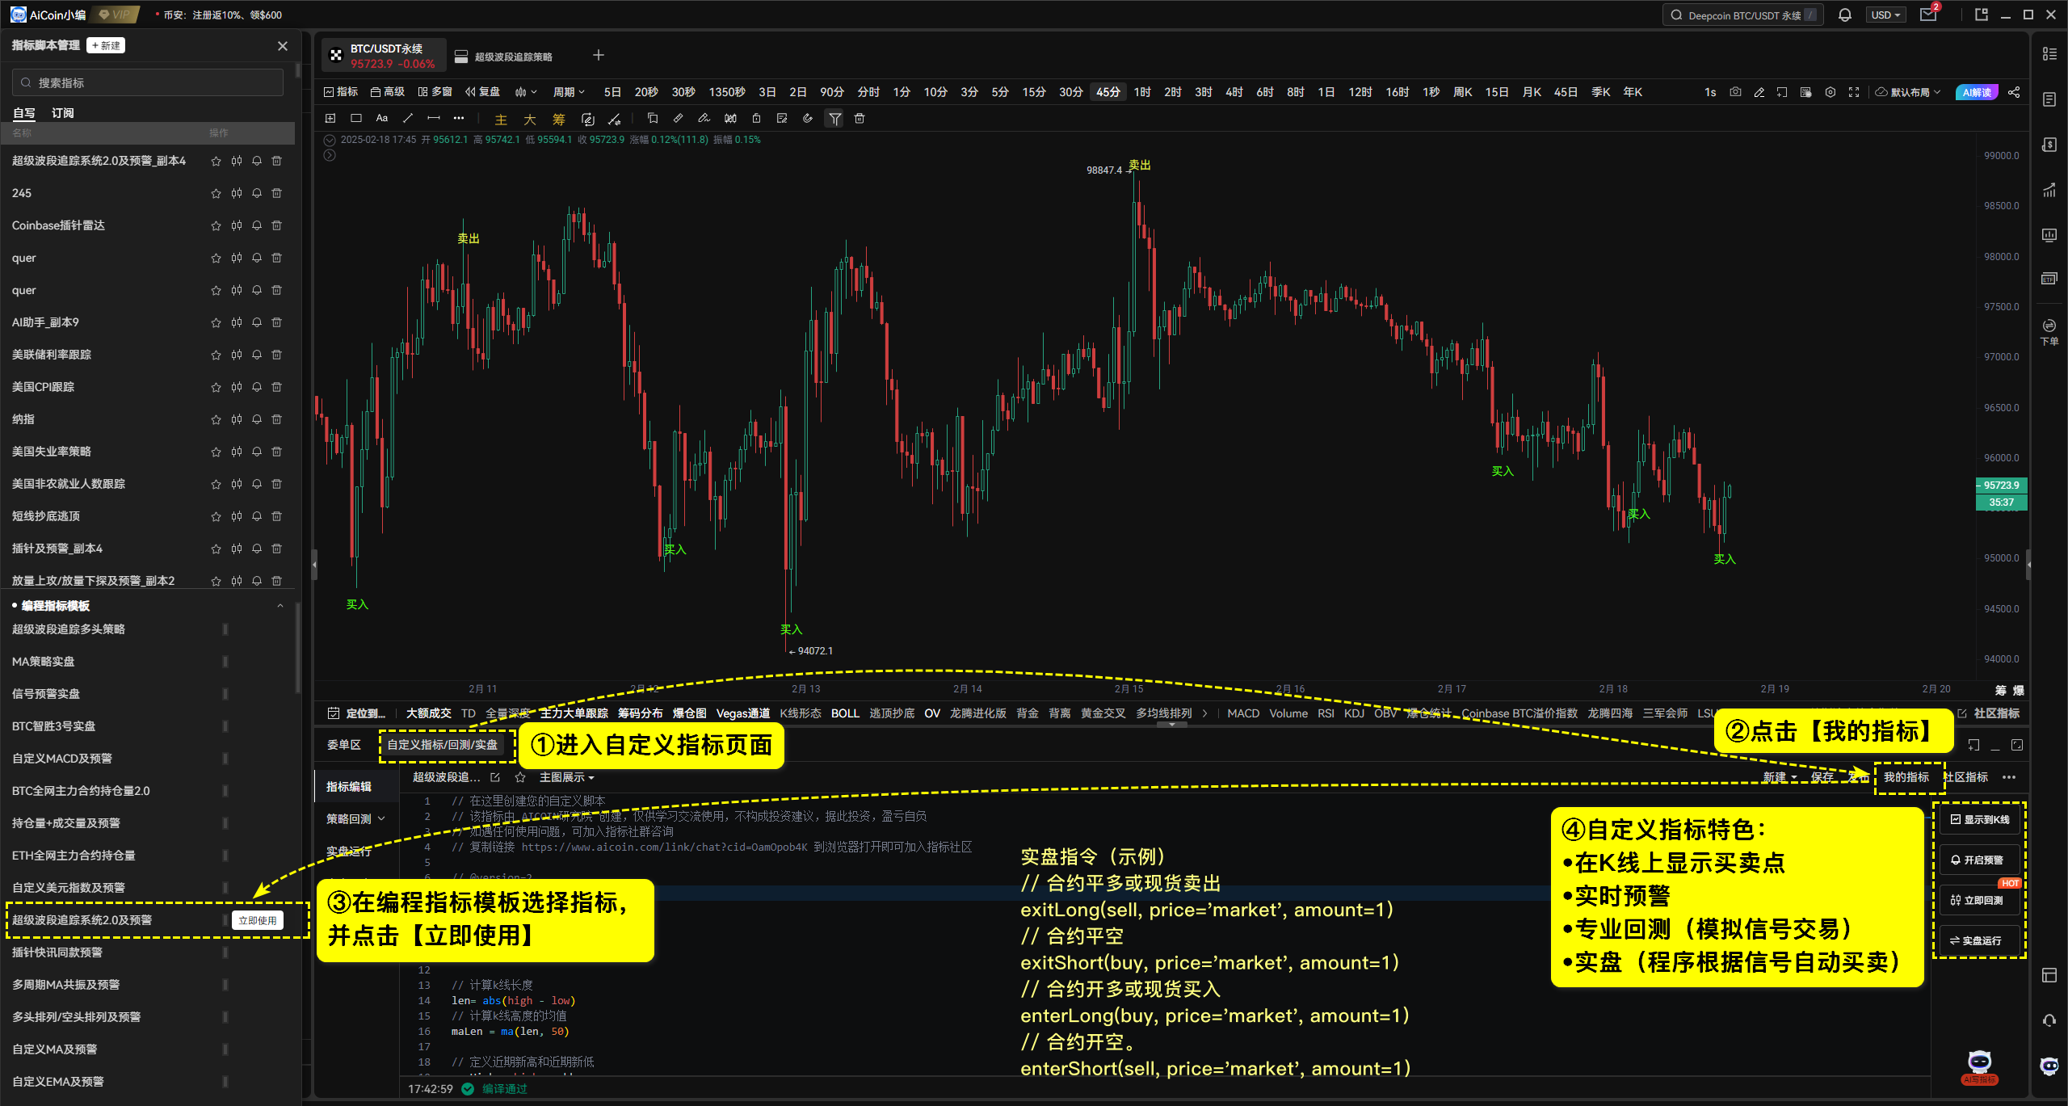Click the 实盘运行 button
The height and width of the screenshot is (1106, 2068).
pos(1980,940)
